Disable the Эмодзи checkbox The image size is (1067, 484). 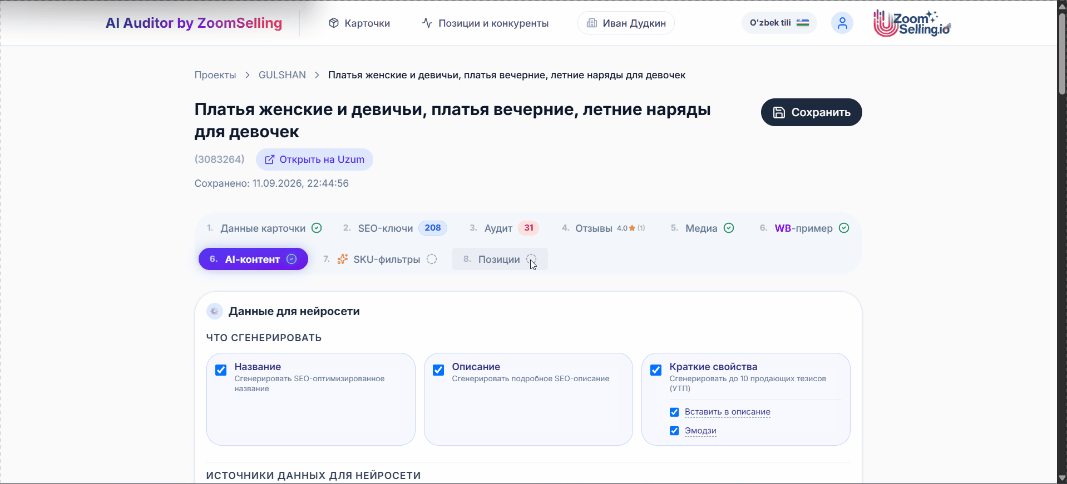674,431
